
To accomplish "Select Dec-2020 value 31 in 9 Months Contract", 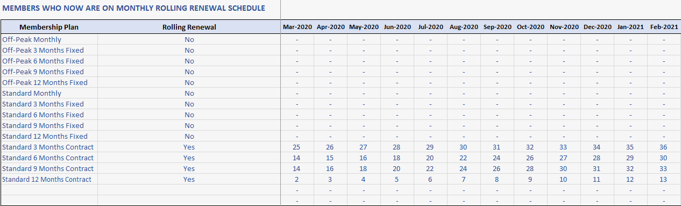I will 597,168.
